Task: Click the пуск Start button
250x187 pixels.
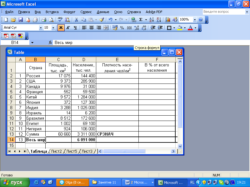Action: click(15, 182)
